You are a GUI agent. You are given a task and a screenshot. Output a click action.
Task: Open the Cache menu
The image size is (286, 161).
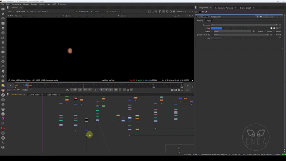coord(42,4)
